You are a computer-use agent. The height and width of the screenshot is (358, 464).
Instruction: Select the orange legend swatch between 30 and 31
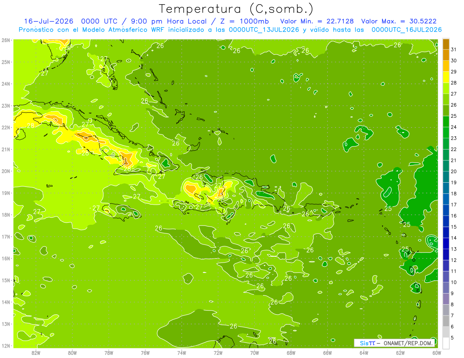[446, 55]
